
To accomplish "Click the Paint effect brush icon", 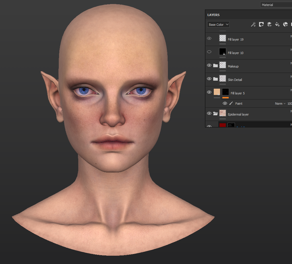I will point(231,103).
